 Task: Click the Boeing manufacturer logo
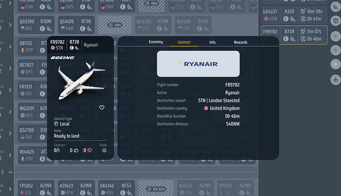click(62, 58)
